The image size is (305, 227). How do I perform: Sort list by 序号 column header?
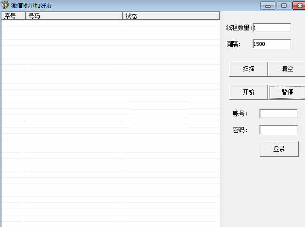13,16
